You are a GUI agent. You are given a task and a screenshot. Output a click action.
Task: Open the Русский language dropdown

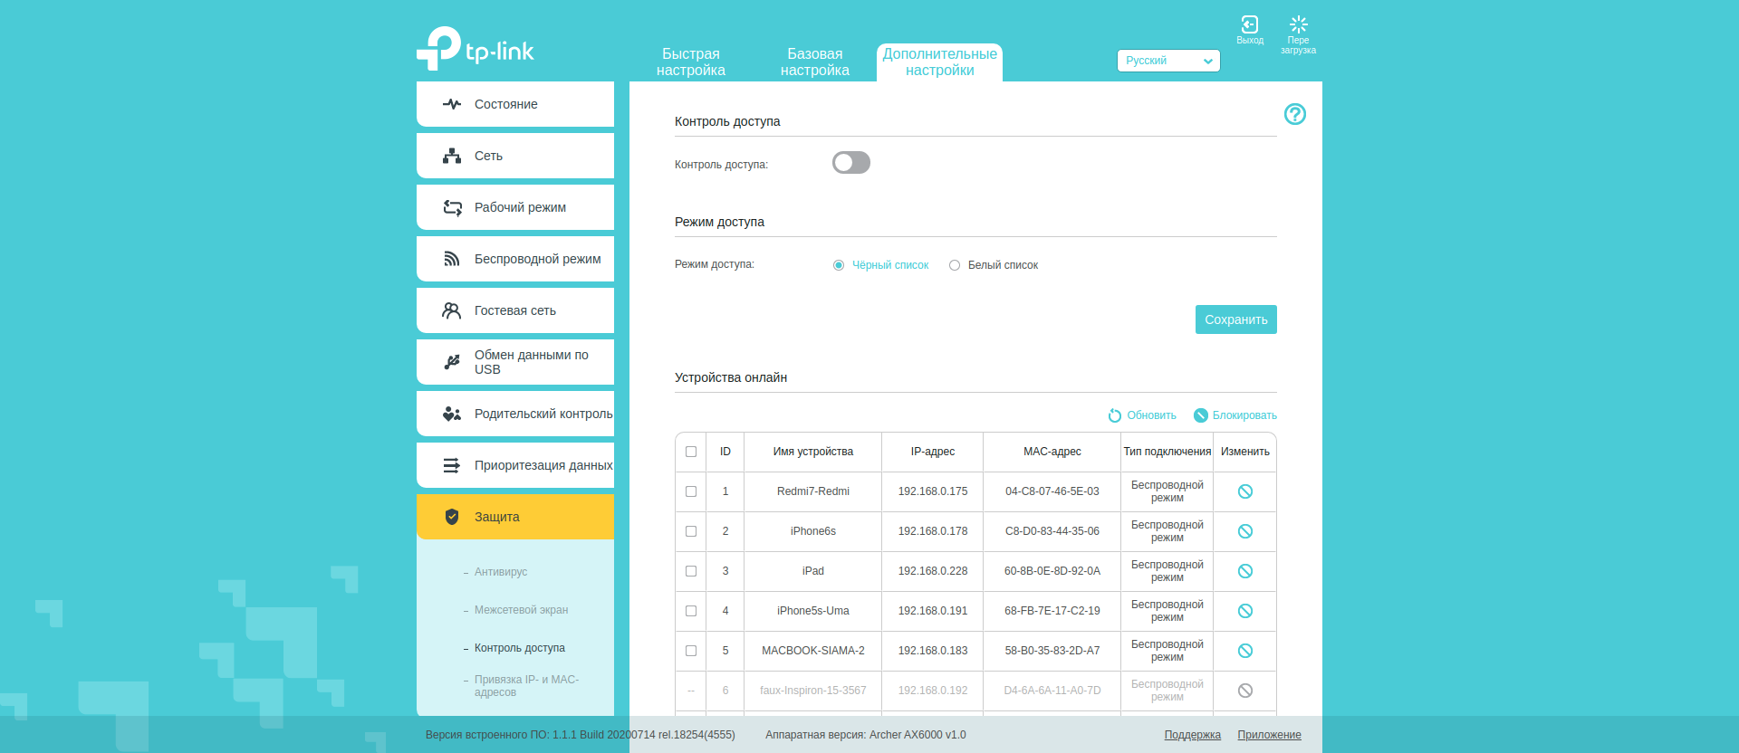click(1167, 61)
